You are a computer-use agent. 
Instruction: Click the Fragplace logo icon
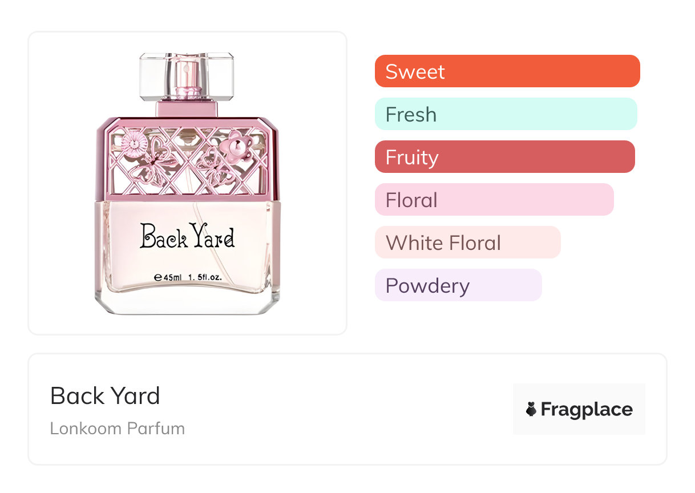click(531, 409)
